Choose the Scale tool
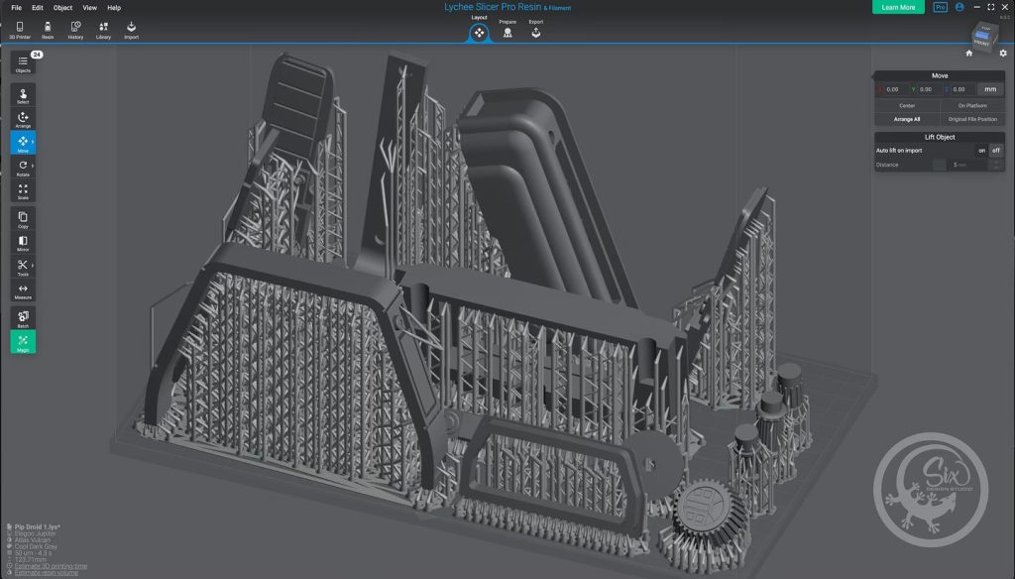 [23, 191]
